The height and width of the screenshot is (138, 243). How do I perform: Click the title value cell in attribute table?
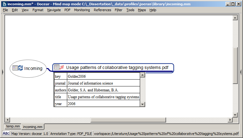pos(104,97)
